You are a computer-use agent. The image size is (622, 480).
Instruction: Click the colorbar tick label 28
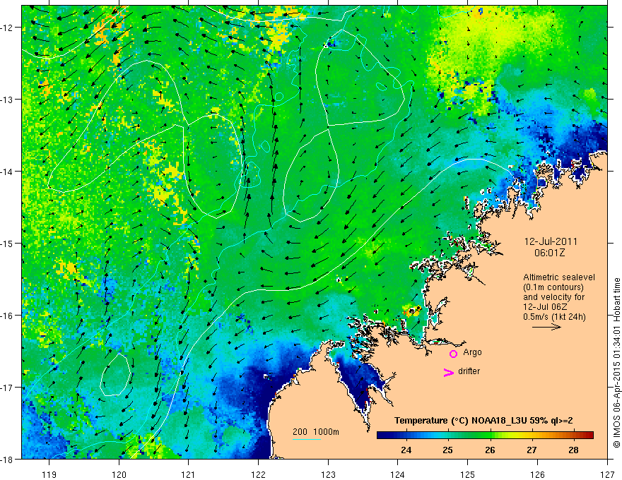(573, 450)
